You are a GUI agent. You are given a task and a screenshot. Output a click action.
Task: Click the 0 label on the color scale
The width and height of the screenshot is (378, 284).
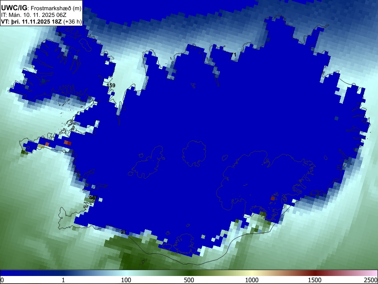pos(2,280)
